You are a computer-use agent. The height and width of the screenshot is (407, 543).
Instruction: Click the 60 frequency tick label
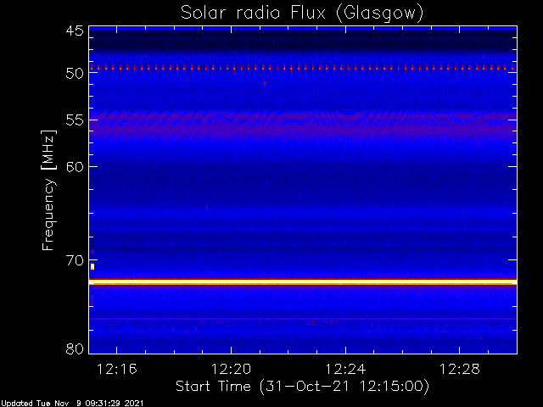(x=75, y=167)
